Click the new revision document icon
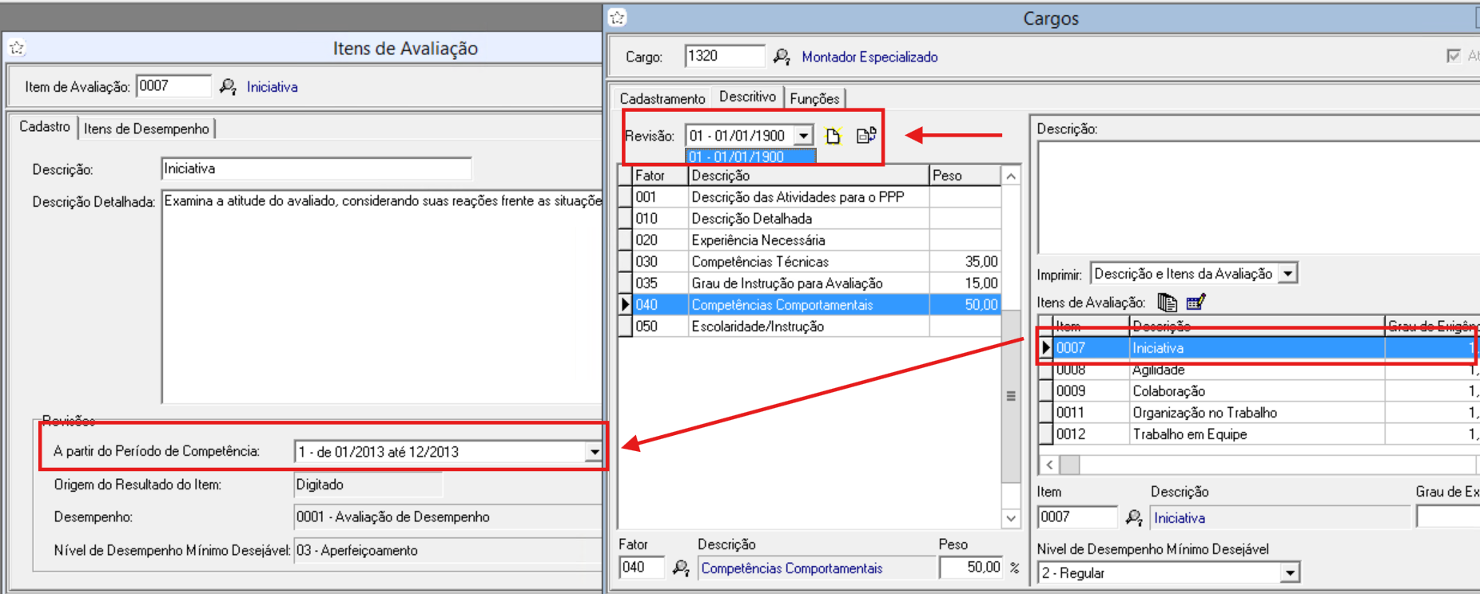The height and width of the screenshot is (594, 1480). point(833,136)
